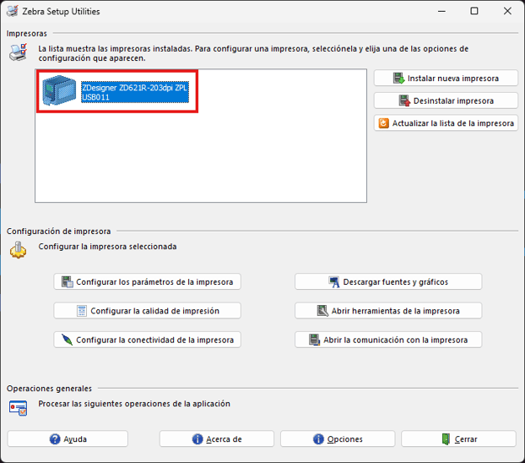
Task: Refresh with Actualizar la lista de la impresora
Action: pyautogui.click(x=446, y=123)
